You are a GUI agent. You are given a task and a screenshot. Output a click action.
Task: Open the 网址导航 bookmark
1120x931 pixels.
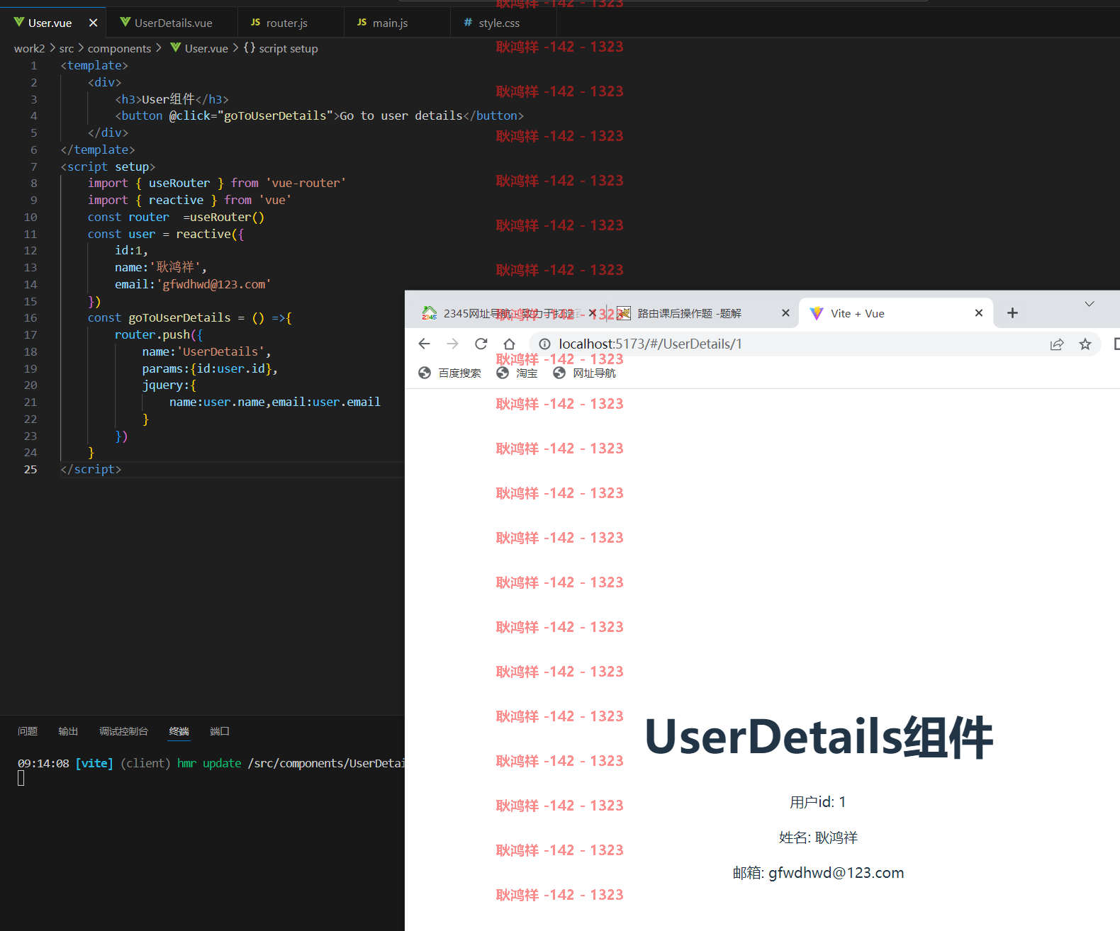tap(585, 373)
